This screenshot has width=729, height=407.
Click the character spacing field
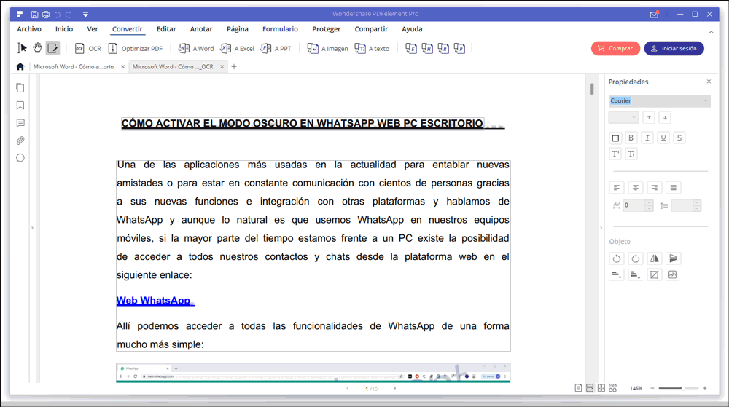[635, 205]
